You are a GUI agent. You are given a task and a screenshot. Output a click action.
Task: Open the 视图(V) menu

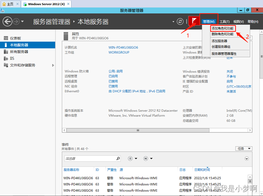[x=238, y=21]
